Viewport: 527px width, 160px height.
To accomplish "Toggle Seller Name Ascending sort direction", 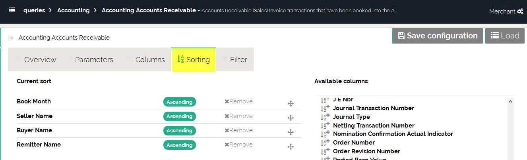I will (x=179, y=116).
